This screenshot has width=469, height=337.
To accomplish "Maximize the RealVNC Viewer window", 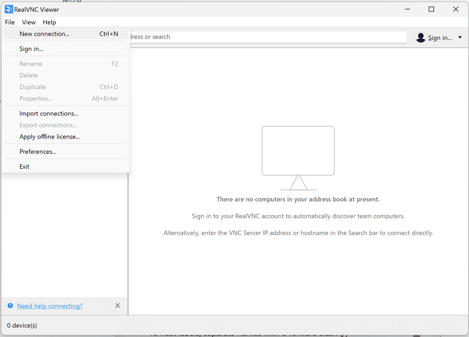I will click(431, 9).
